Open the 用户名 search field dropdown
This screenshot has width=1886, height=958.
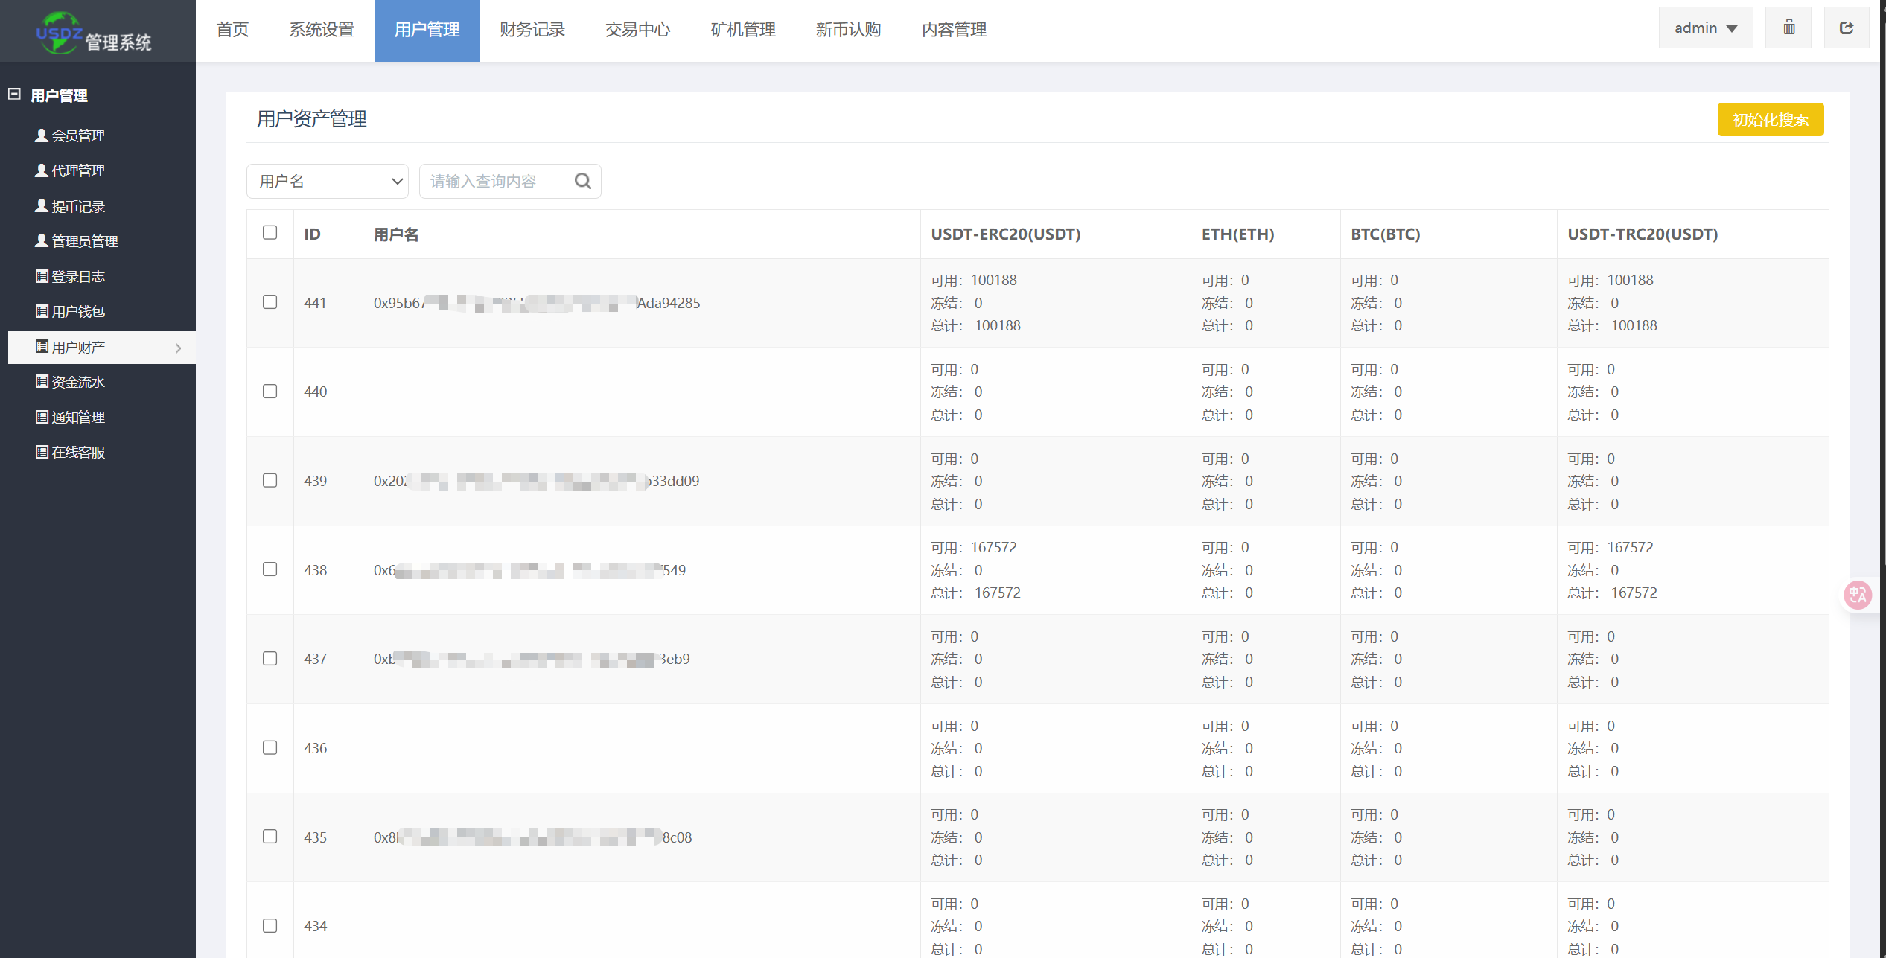point(328,181)
